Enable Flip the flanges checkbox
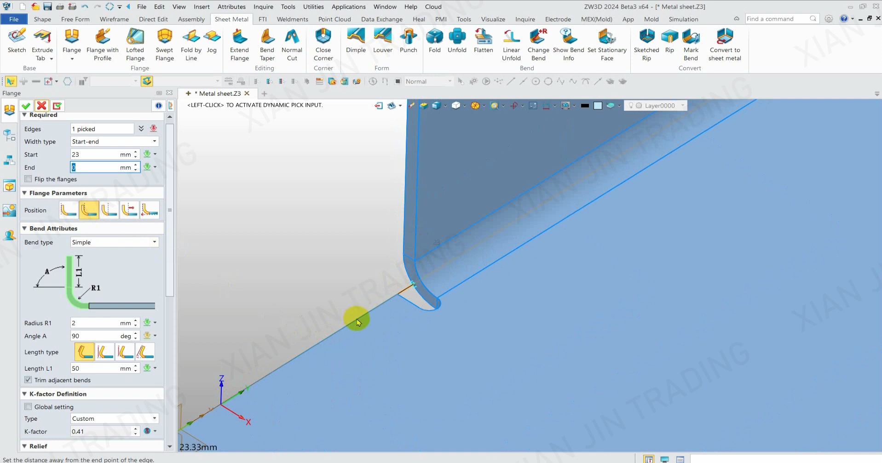This screenshot has width=882, height=463. pos(29,179)
